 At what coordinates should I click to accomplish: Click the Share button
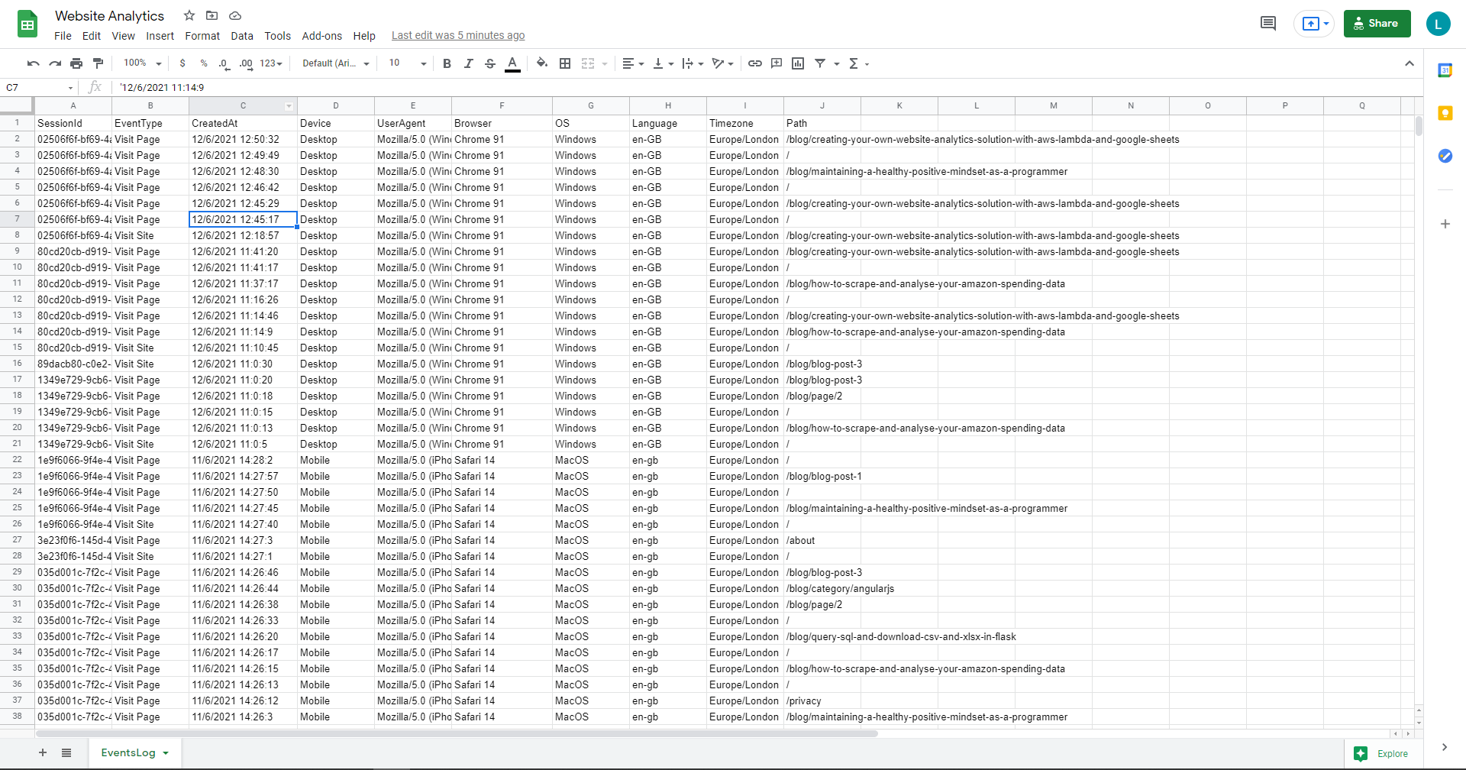[x=1377, y=23]
